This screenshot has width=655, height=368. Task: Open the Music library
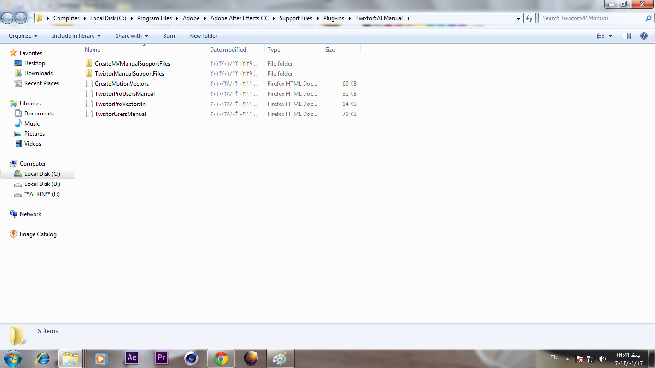32,124
